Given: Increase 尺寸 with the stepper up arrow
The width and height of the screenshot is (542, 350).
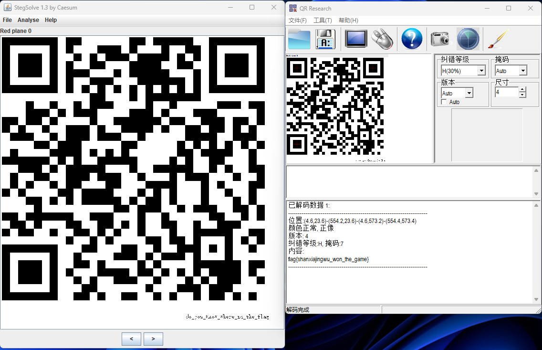Looking at the screenshot, I should [x=522, y=90].
